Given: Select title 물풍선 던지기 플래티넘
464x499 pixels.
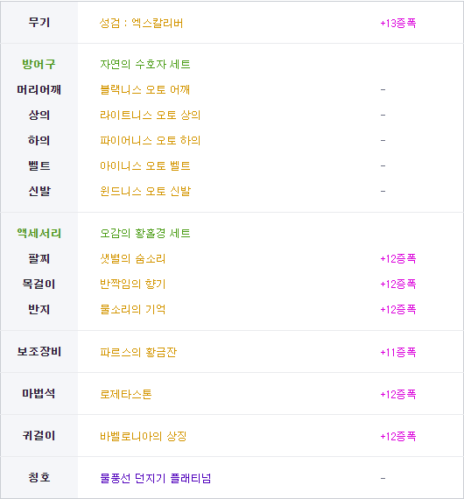Looking at the screenshot, I should (155, 478).
